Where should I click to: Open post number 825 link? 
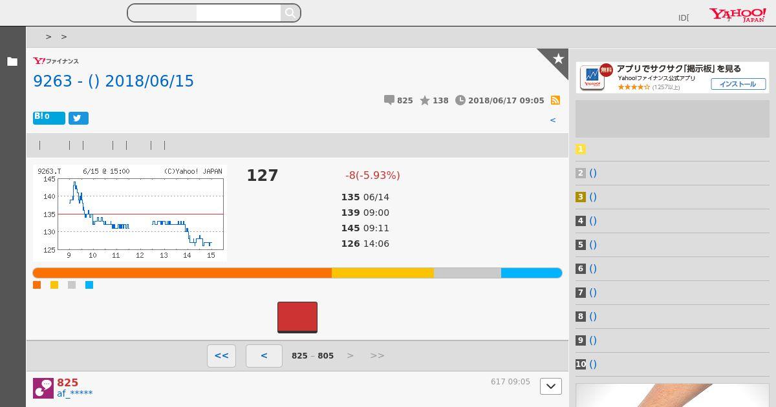coord(67,382)
